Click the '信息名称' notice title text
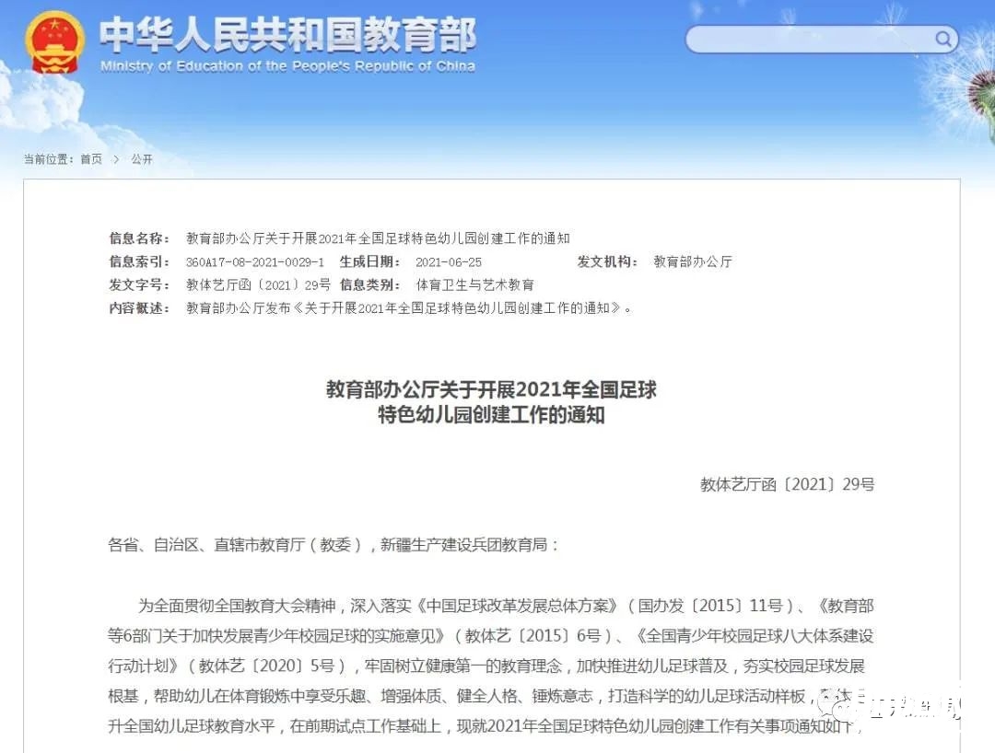 tap(378, 238)
